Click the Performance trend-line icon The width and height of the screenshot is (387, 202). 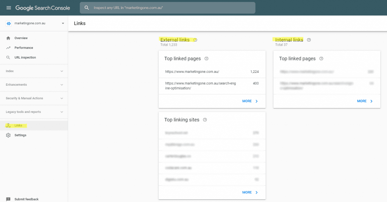tap(8, 48)
